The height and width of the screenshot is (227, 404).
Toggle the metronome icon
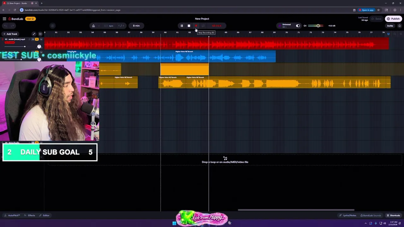(93, 26)
